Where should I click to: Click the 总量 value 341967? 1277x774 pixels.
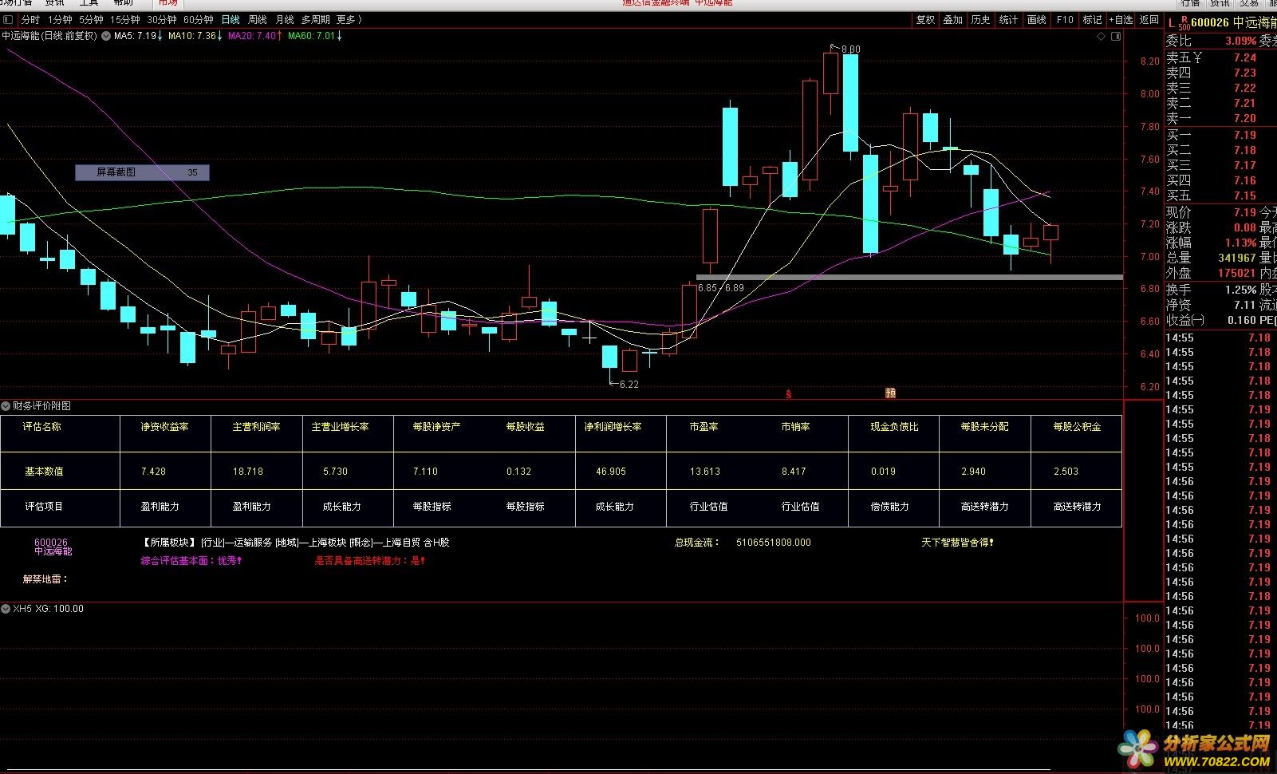[1237, 258]
